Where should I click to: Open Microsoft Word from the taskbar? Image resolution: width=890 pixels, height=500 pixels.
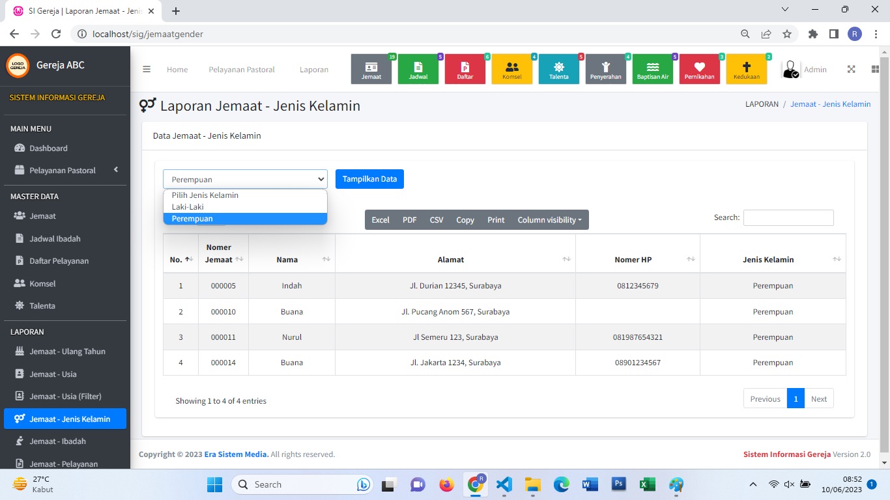coord(590,484)
